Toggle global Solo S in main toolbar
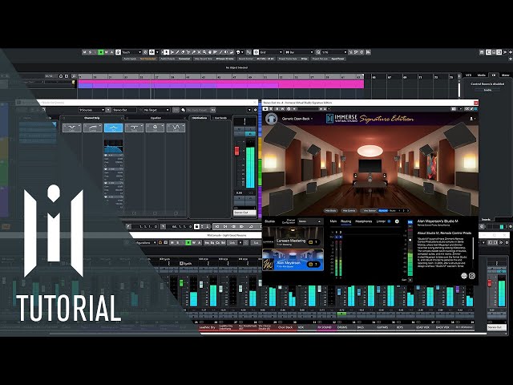Image resolution: width=513 pixels, height=385 pixels. coord(91,52)
